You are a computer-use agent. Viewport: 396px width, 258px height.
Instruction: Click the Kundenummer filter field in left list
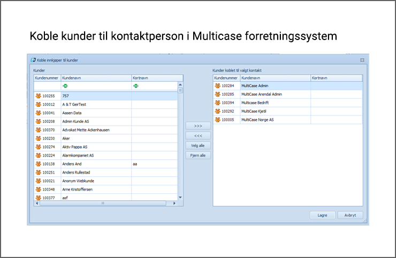[x=47, y=86]
